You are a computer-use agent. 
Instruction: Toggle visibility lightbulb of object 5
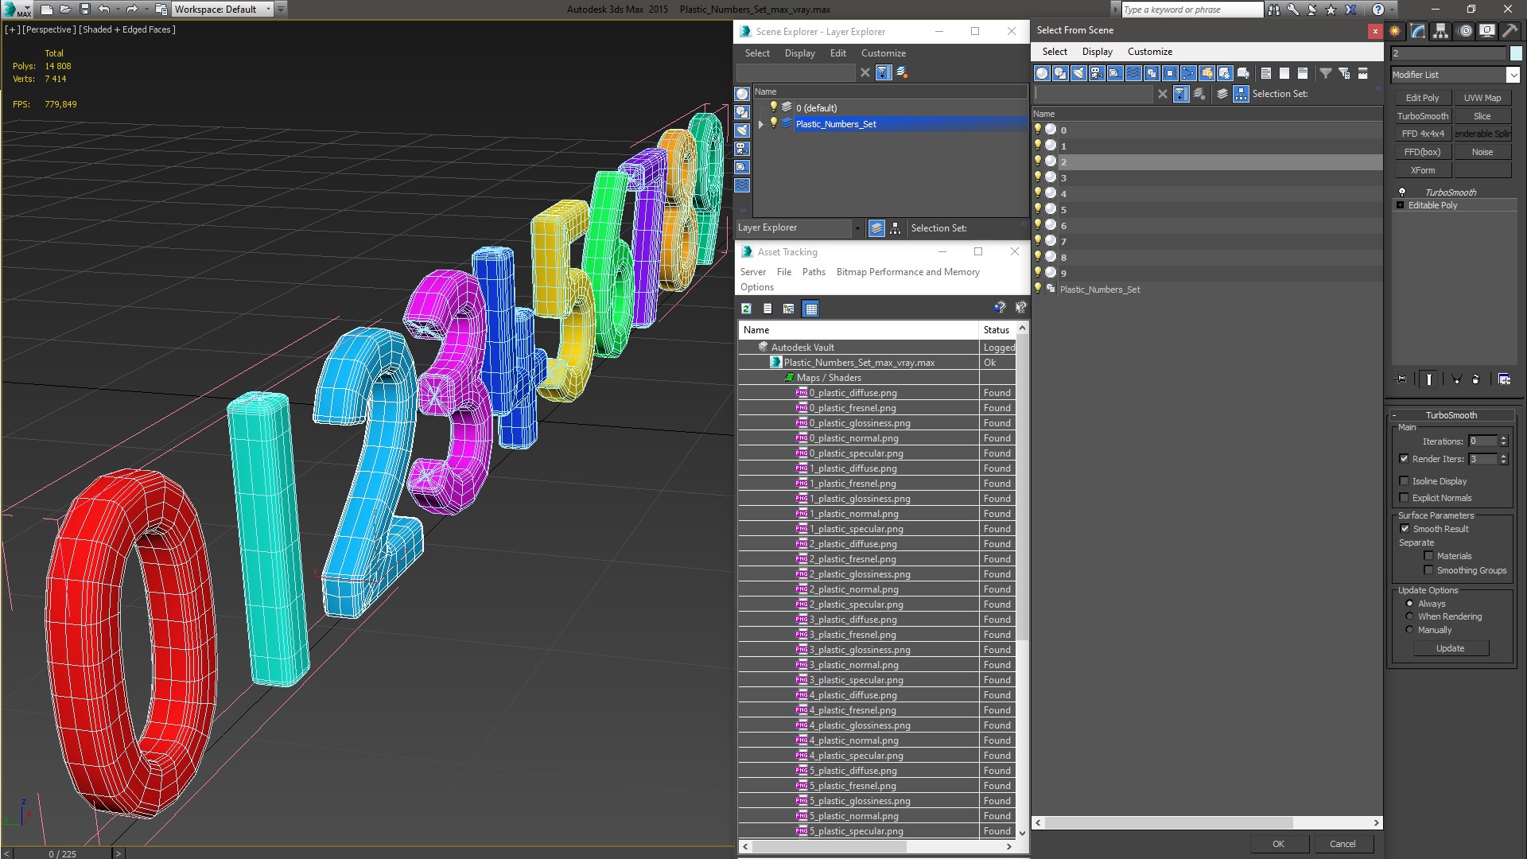(1038, 209)
